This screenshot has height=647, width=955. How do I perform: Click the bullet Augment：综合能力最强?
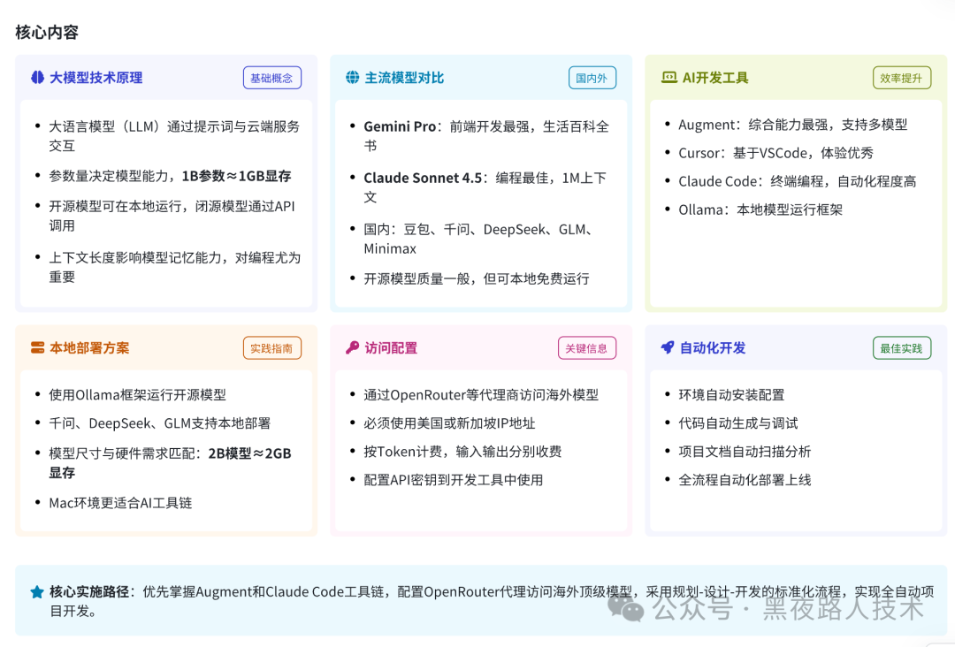click(793, 125)
